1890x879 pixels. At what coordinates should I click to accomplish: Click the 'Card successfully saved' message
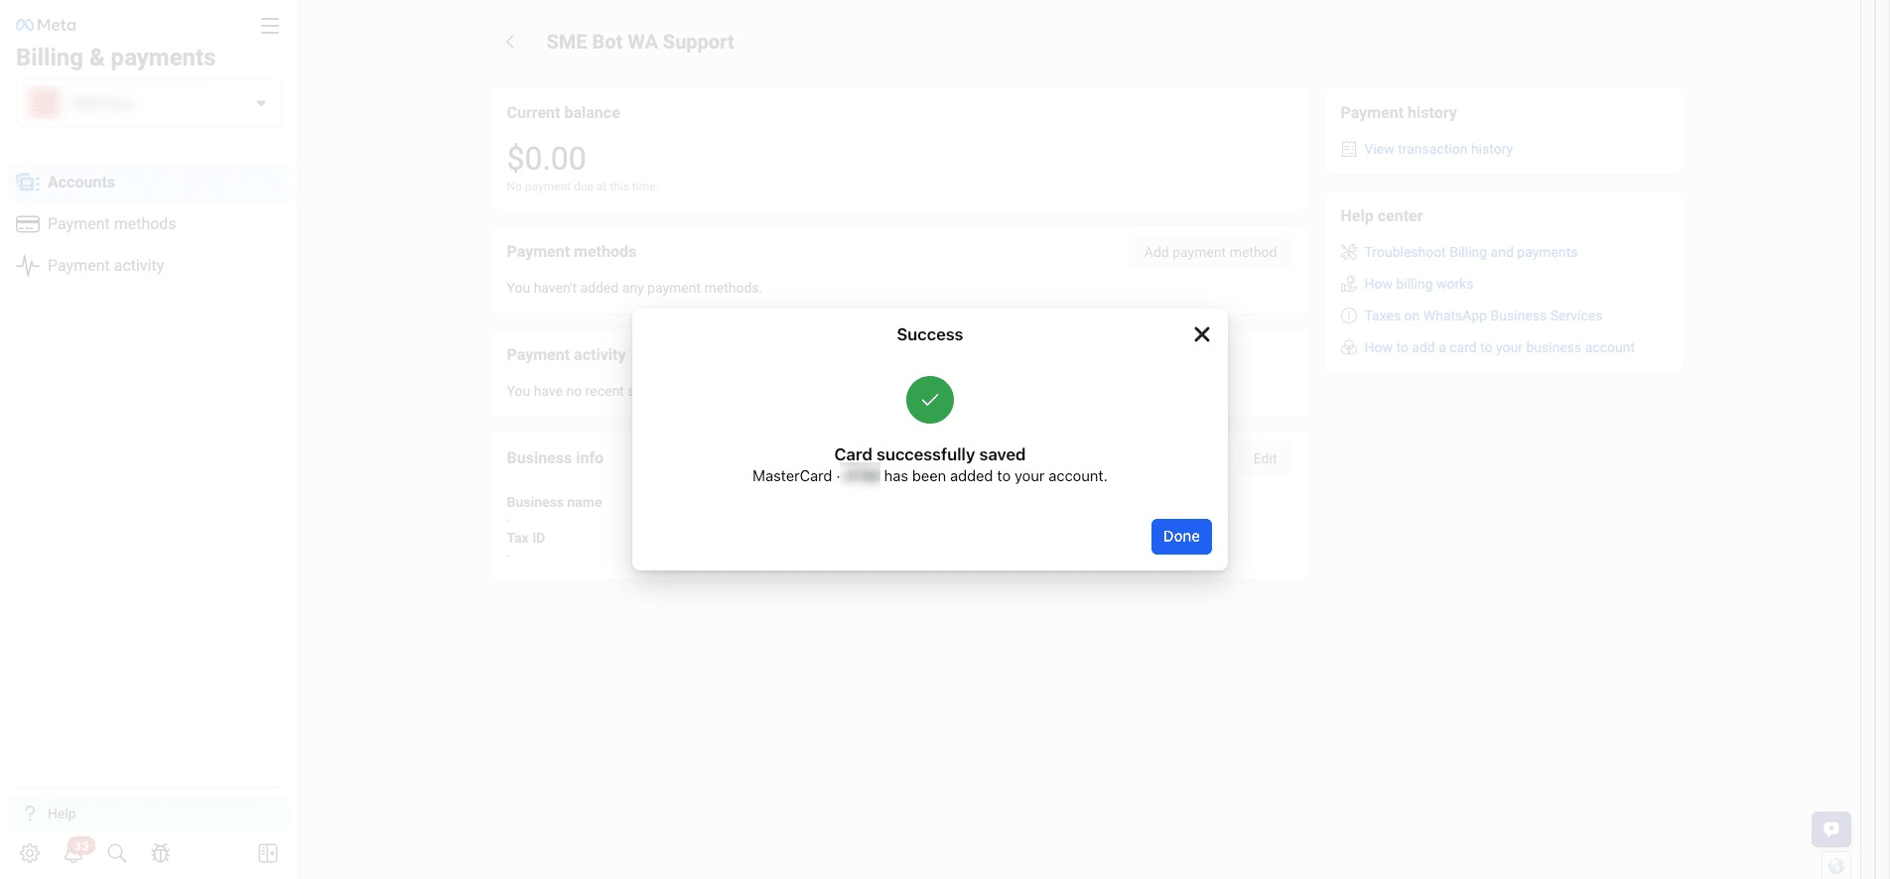930,454
